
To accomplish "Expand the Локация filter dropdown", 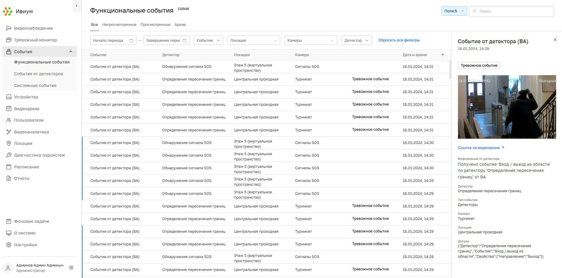I will point(253,40).
